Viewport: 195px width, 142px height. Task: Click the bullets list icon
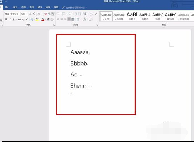coord(58,14)
